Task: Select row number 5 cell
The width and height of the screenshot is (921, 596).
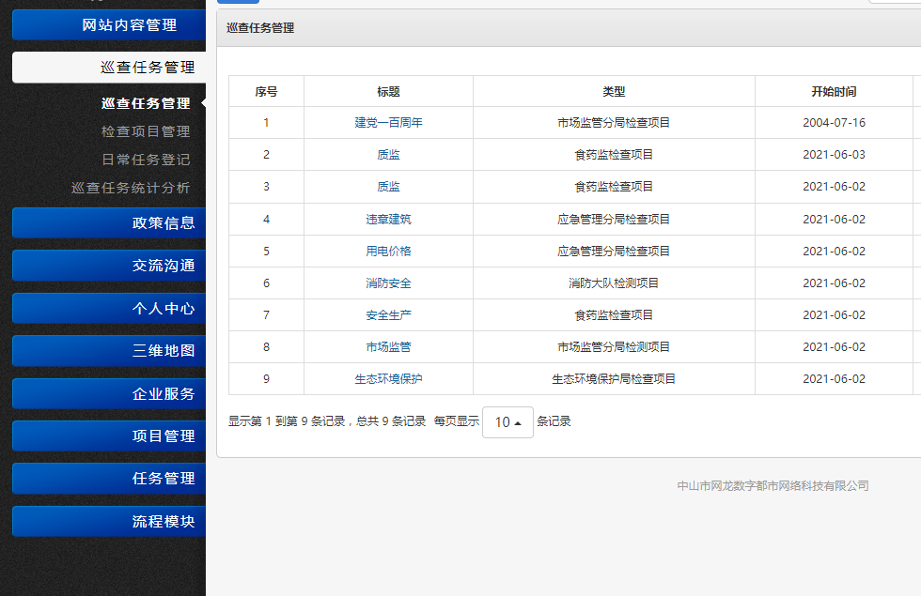Action: point(266,252)
